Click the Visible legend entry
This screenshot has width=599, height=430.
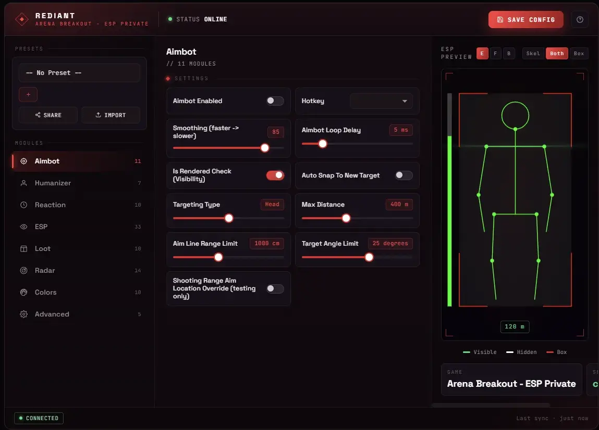click(x=480, y=352)
